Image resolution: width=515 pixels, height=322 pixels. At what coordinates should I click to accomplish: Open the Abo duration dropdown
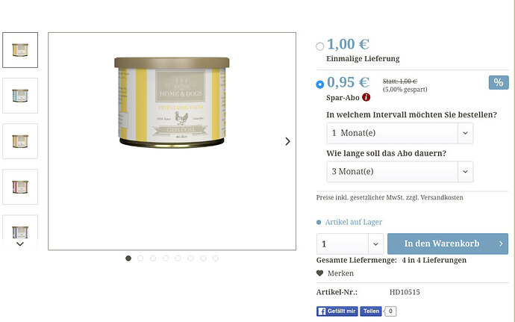400,172
